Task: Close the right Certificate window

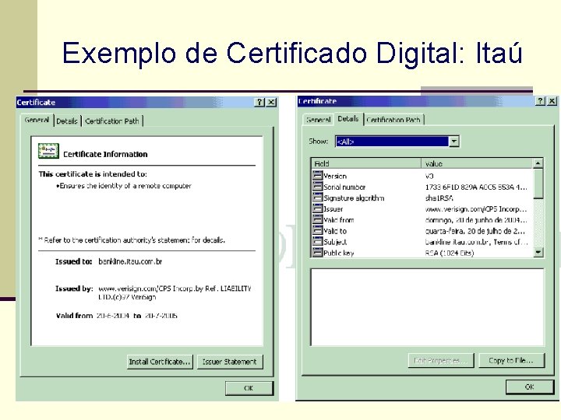Action: (552, 101)
